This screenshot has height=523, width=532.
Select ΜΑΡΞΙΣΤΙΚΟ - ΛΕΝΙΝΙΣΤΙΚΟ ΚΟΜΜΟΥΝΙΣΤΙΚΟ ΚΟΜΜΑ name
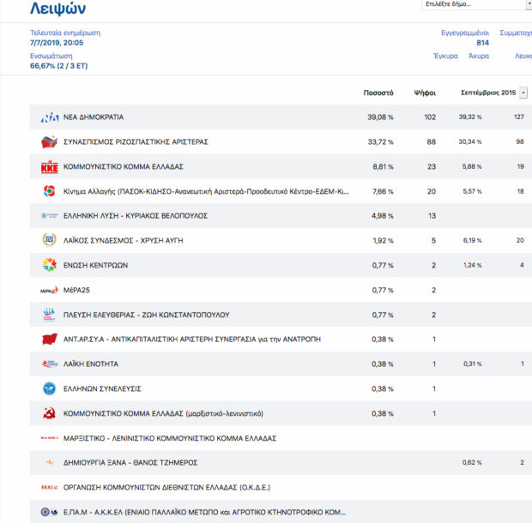170,438
